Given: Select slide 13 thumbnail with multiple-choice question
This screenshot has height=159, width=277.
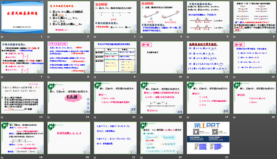Looking at the screenshot, I should tap(22, 98).
